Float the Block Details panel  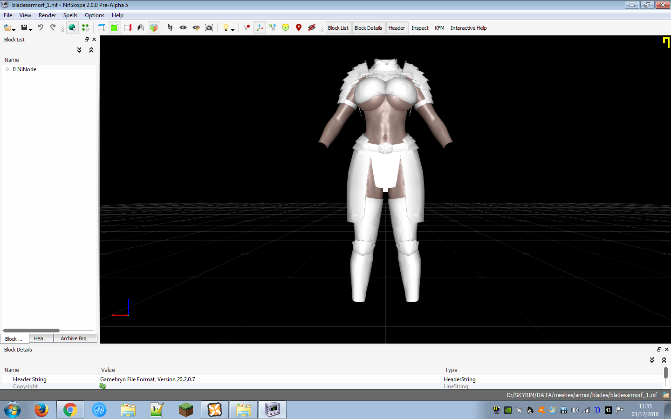pos(659,350)
